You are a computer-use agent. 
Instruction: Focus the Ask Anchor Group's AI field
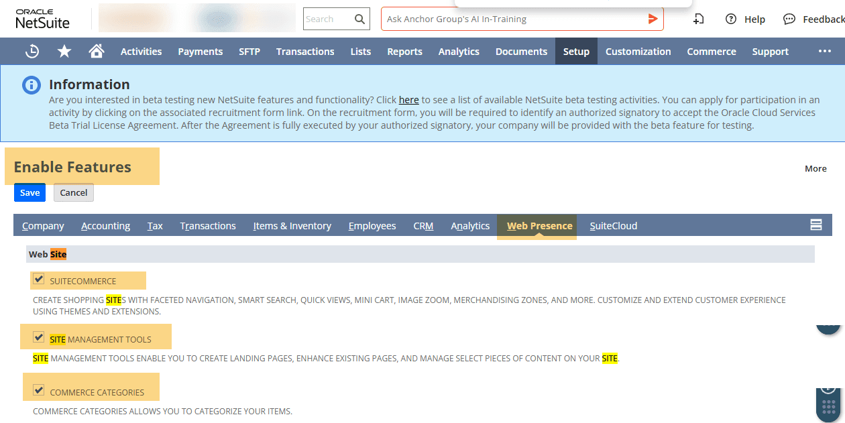[513, 19]
